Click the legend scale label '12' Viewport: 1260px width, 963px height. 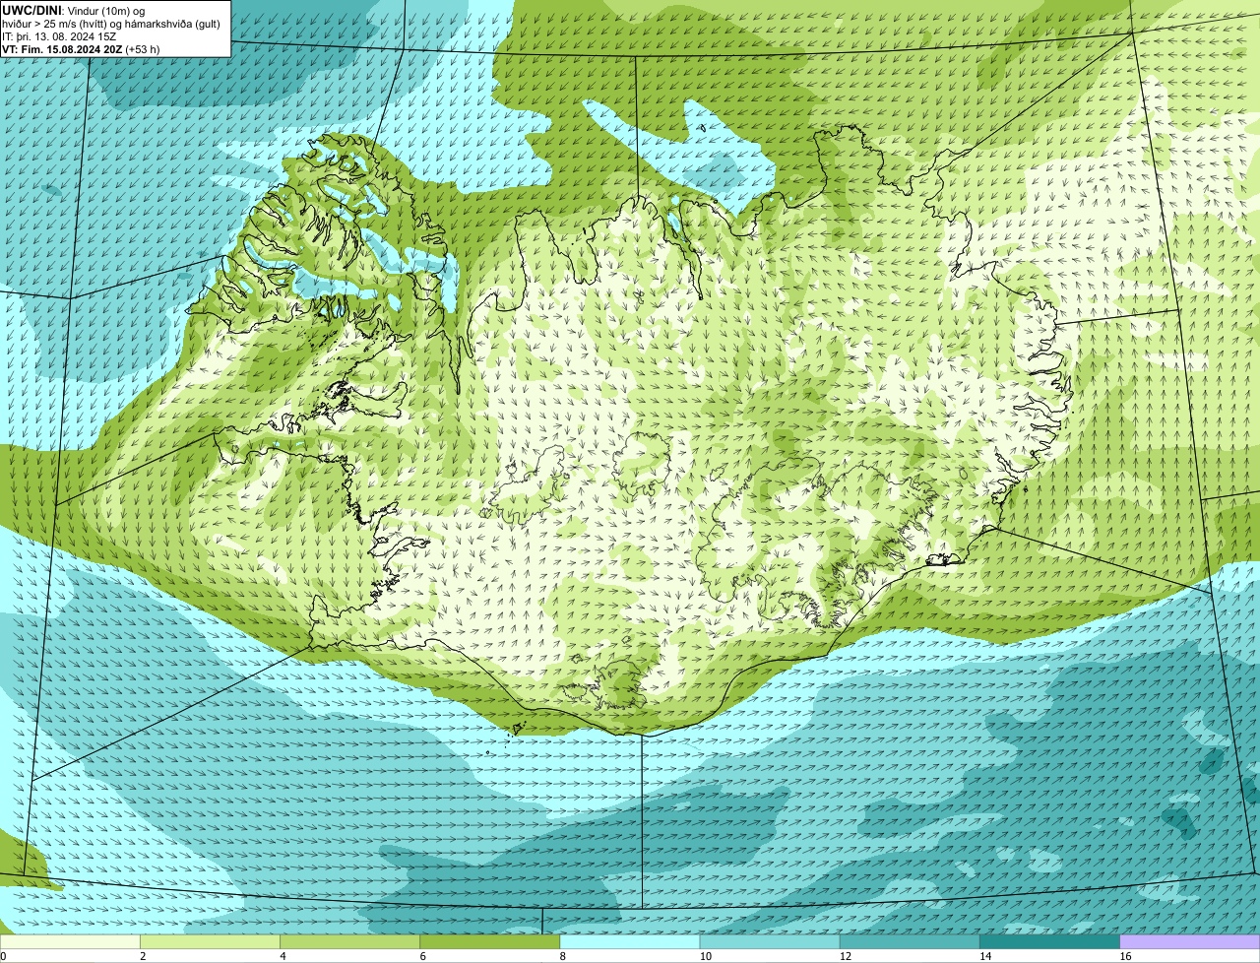click(845, 956)
